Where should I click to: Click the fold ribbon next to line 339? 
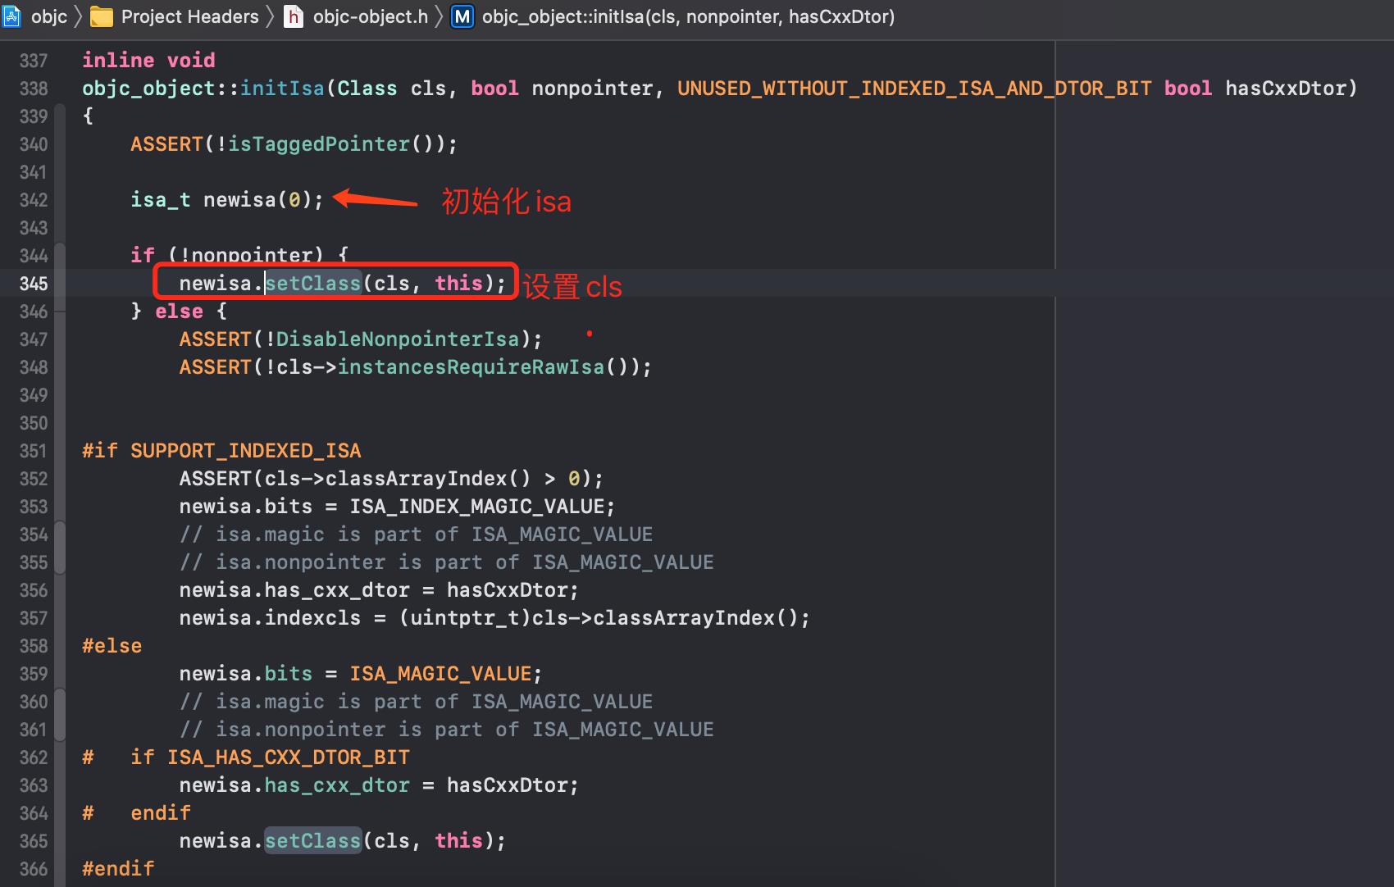click(x=60, y=116)
